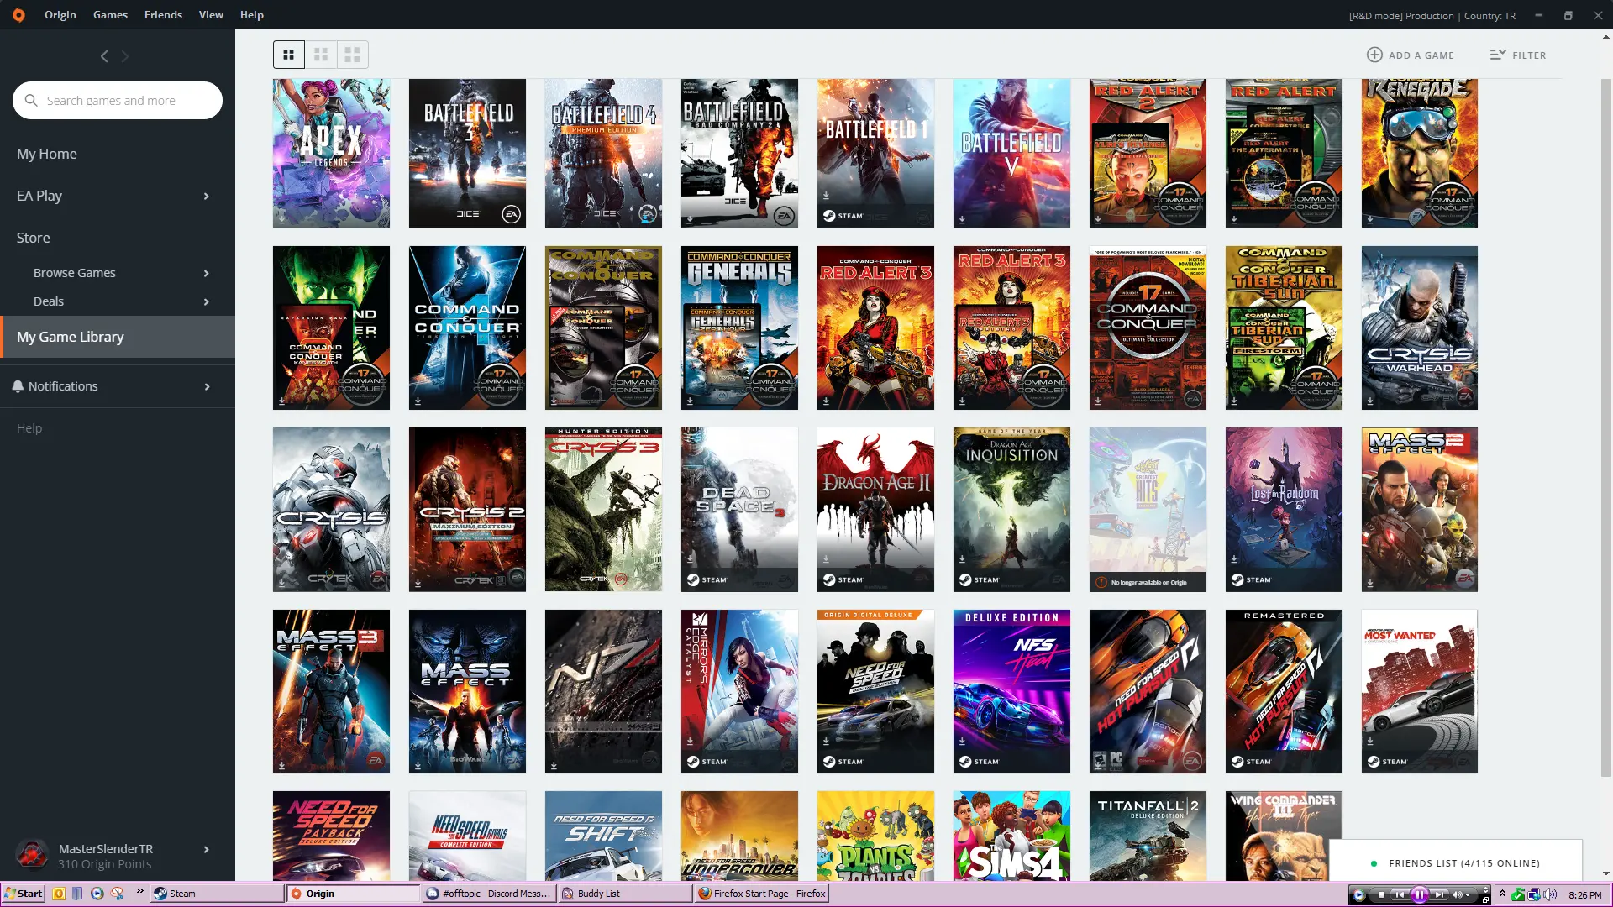Expand the MasterSlenderTR account menu arrow
The height and width of the screenshot is (907, 1613).
point(207,849)
